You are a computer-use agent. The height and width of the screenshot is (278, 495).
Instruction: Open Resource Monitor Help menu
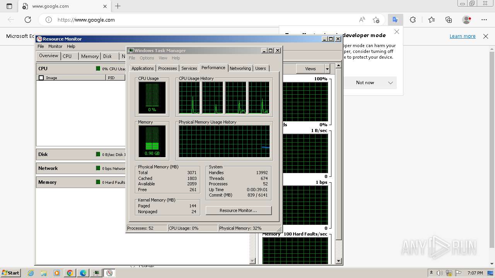coord(71,46)
